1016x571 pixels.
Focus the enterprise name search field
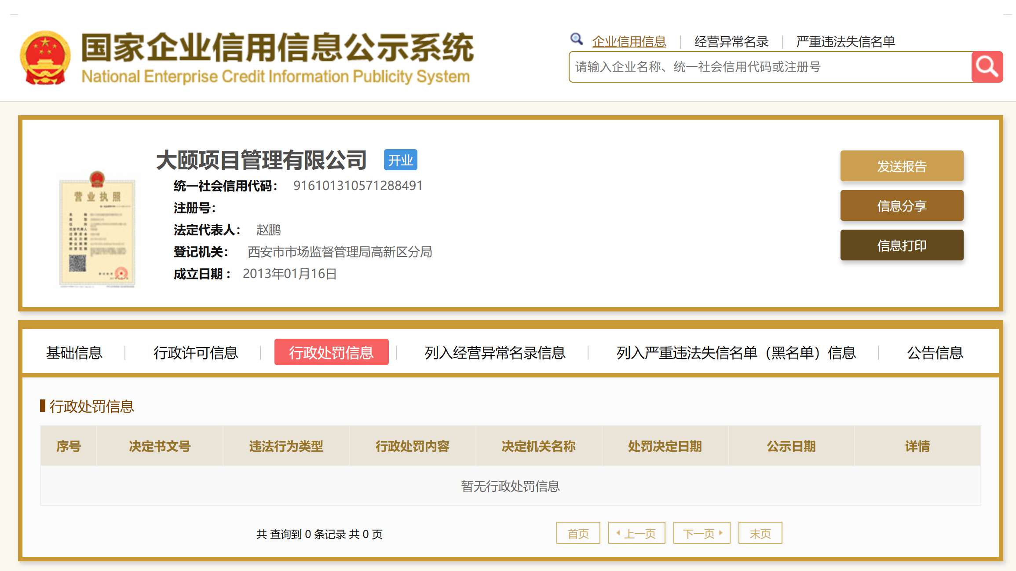(770, 67)
